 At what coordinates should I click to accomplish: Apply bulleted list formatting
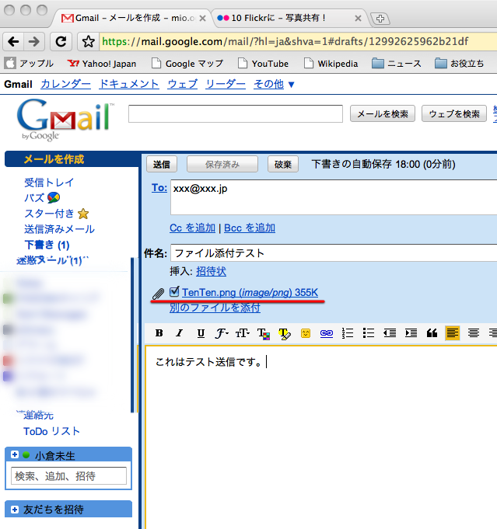pyautogui.click(x=369, y=333)
